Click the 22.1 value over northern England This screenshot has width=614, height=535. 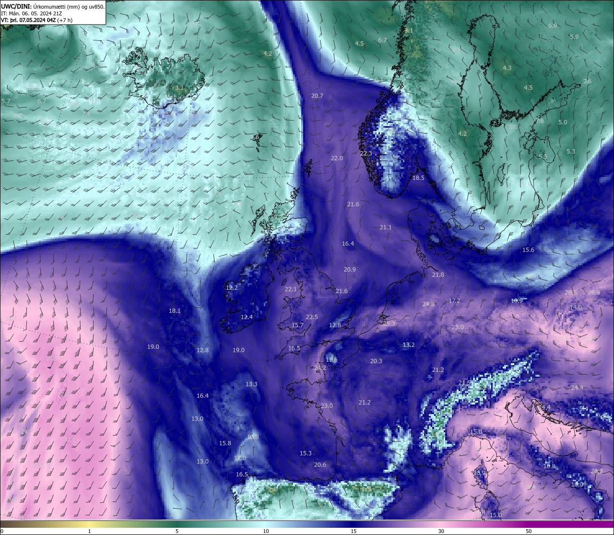tap(291, 289)
